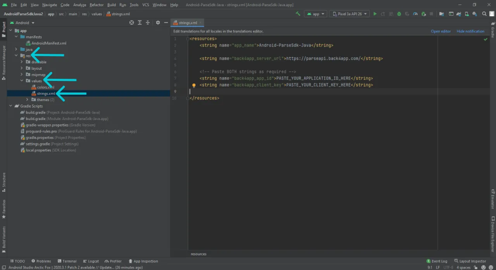
Task: Open the Terminal tool window
Action: [67, 261]
